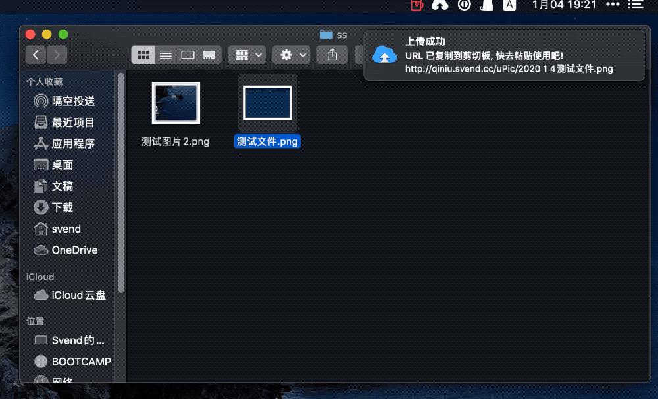
Task: Switch Finder to list view
Action: (x=165, y=55)
